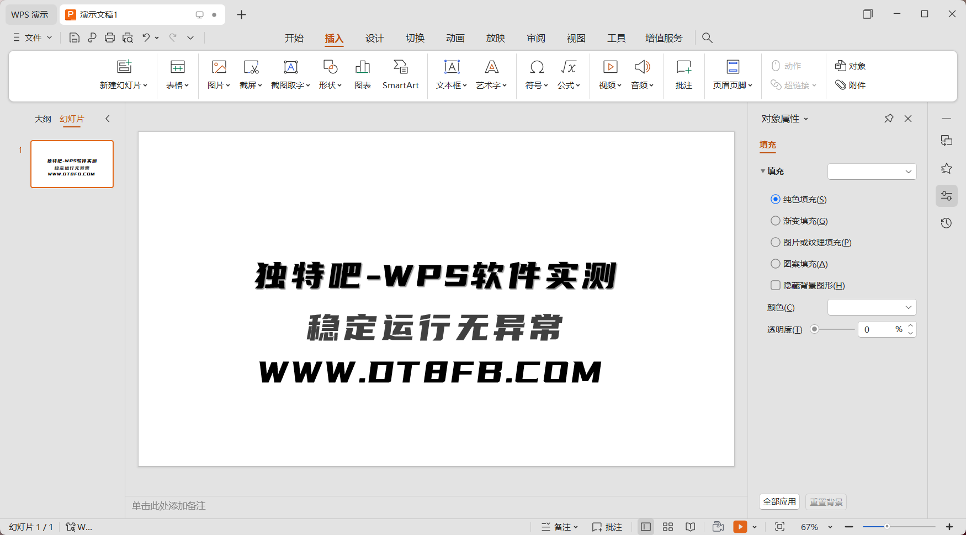Click the 艺术字 WordArt icon
966x535 pixels.
[x=491, y=67]
